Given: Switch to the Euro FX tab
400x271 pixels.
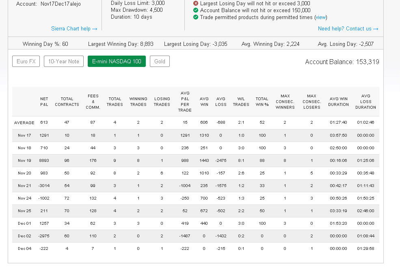Looking at the screenshot, I should 26,61.
